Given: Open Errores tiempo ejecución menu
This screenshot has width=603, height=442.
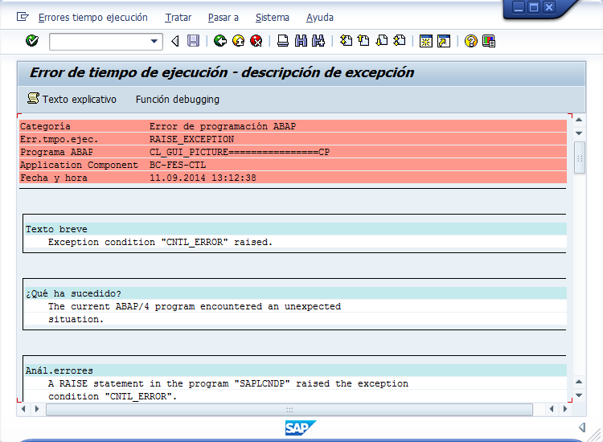Looking at the screenshot, I should pyautogui.click(x=93, y=18).
